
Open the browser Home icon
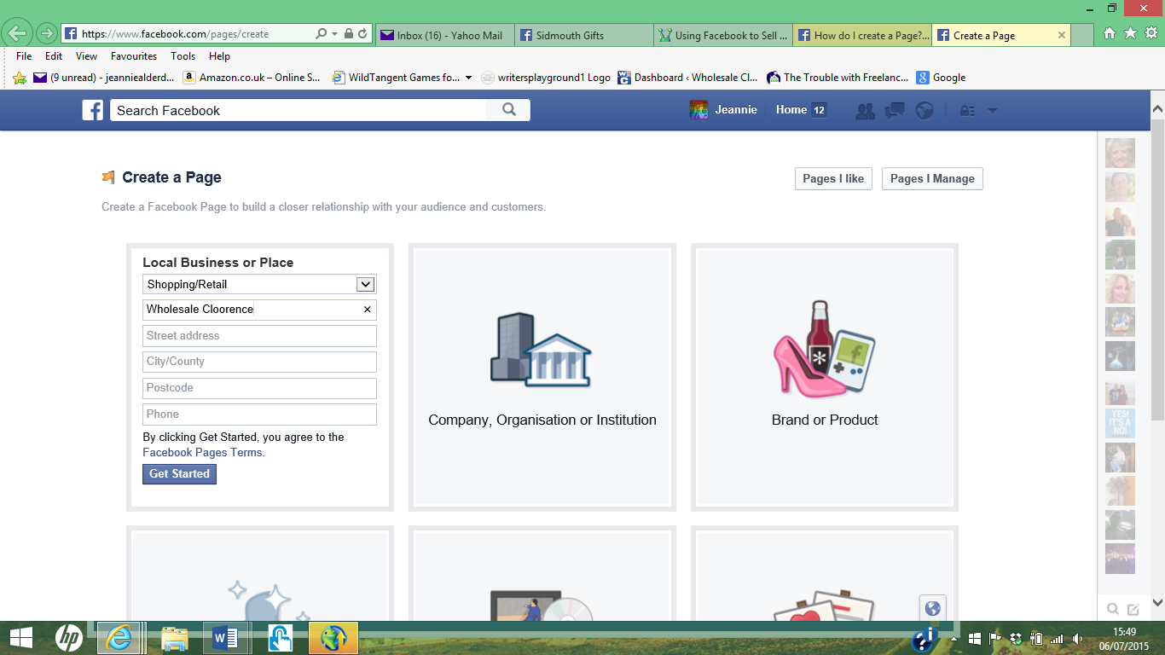pyautogui.click(x=1109, y=33)
